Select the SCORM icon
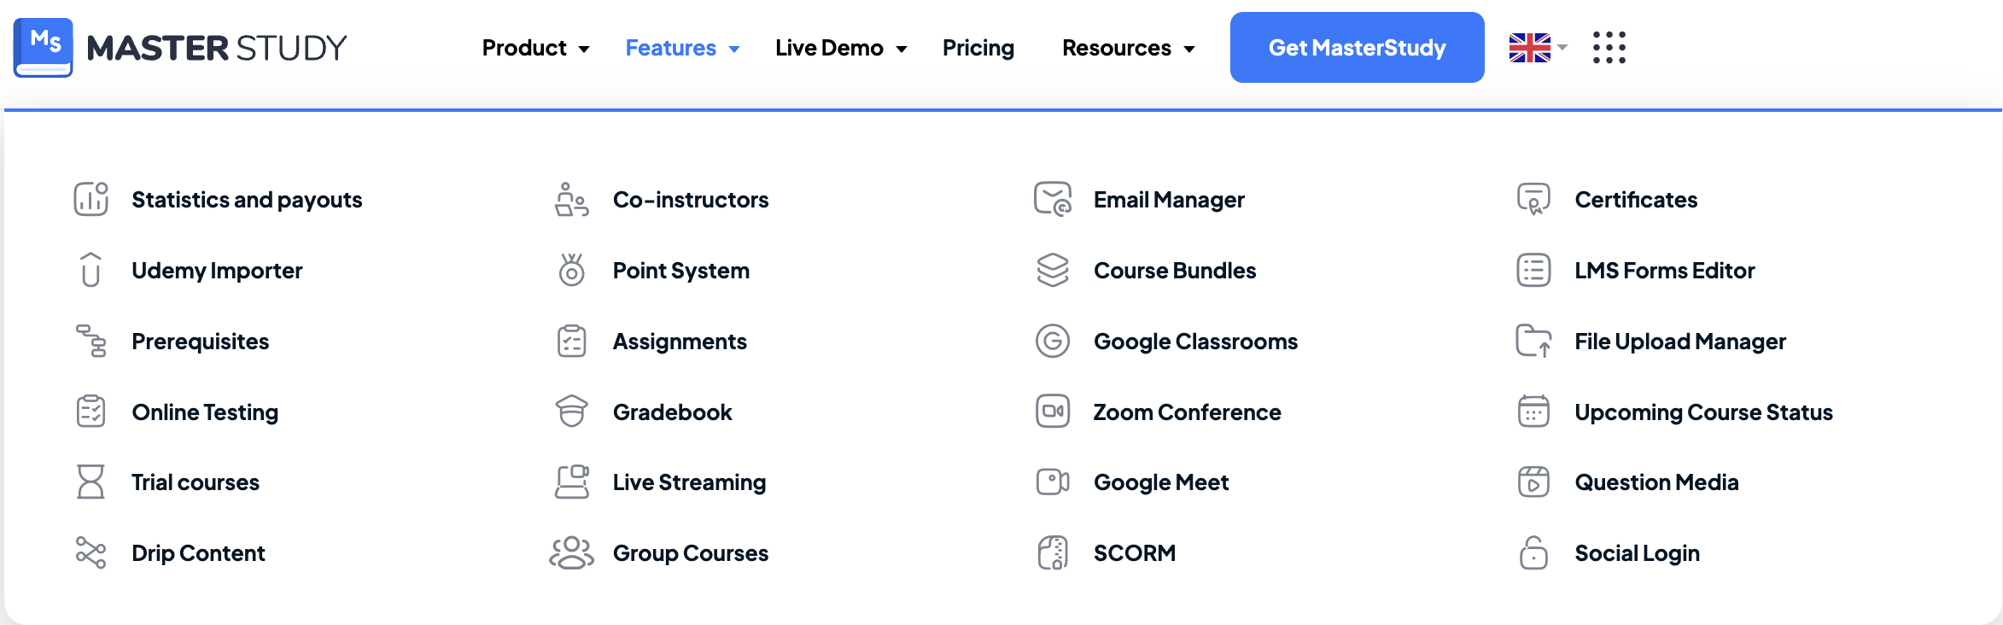Screen dimensions: 2003x625 click(x=1053, y=552)
